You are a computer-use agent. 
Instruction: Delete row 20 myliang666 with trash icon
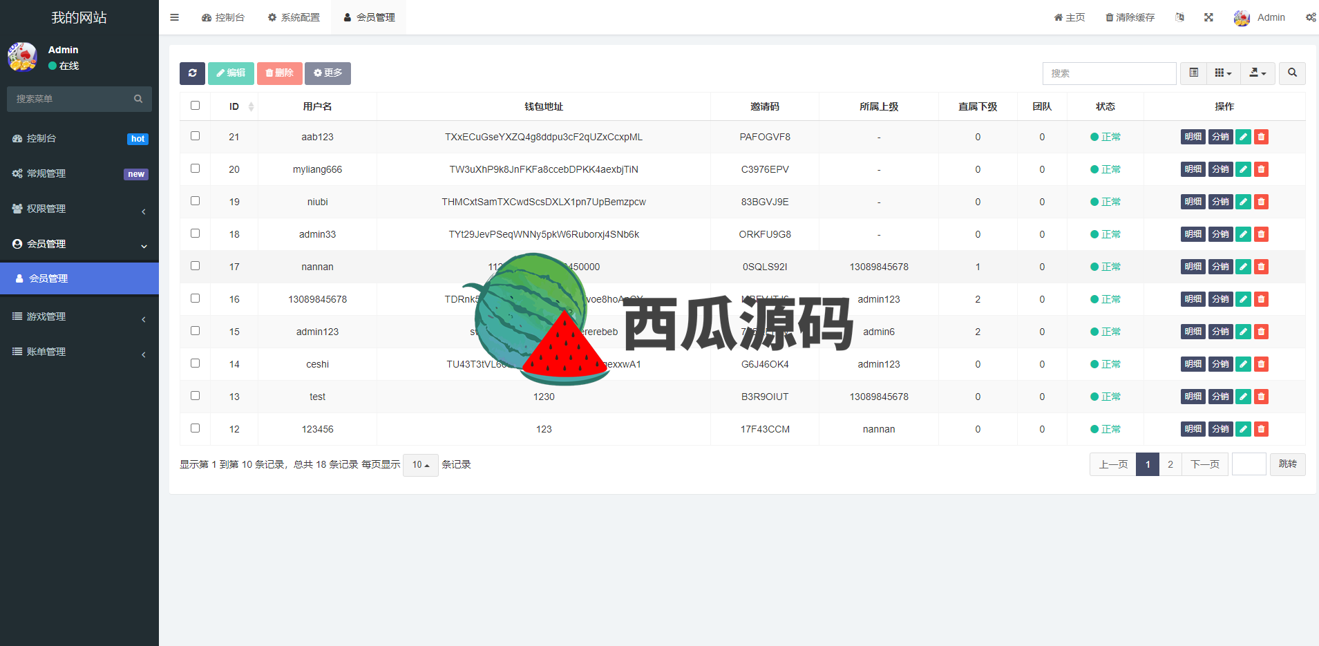(1261, 169)
